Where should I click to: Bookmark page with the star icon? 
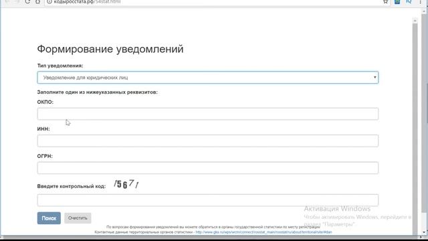385,1
